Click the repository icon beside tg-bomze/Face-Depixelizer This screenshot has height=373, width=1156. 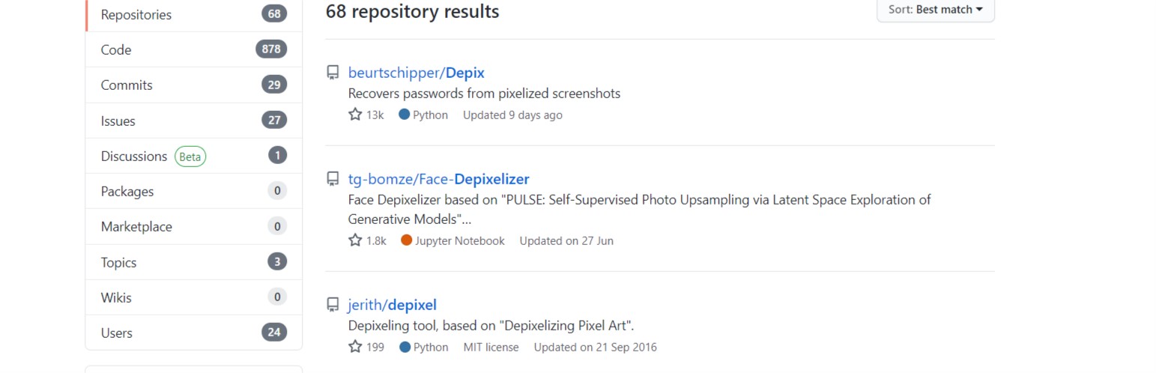[x=333, y=179]
